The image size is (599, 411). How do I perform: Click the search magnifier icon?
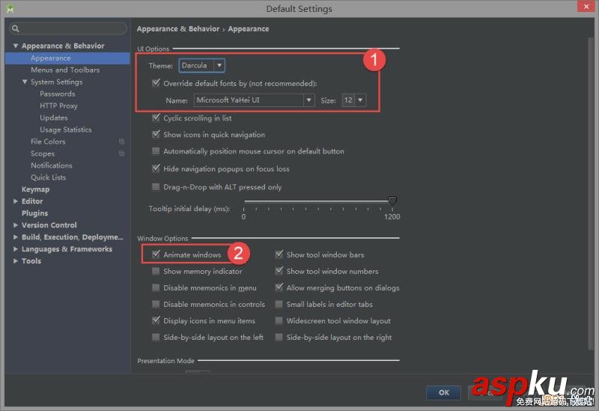point(15,28)
